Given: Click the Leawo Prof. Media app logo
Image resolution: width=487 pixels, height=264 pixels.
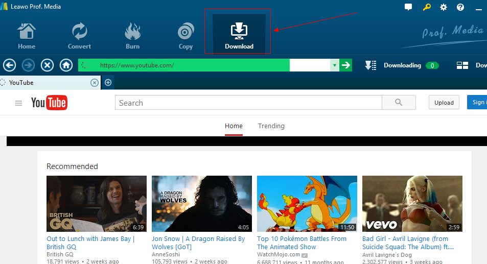Looking at the screenshot, I should click(x=4, y=7).
